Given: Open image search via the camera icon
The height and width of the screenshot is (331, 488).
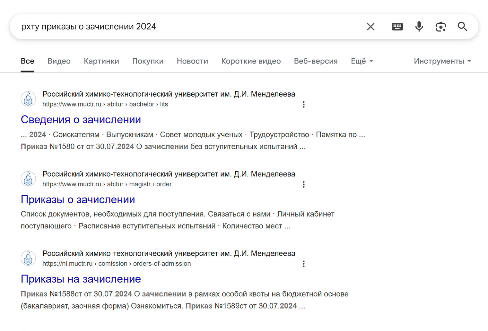Looking at the screenshot, I should click(441, 27).
